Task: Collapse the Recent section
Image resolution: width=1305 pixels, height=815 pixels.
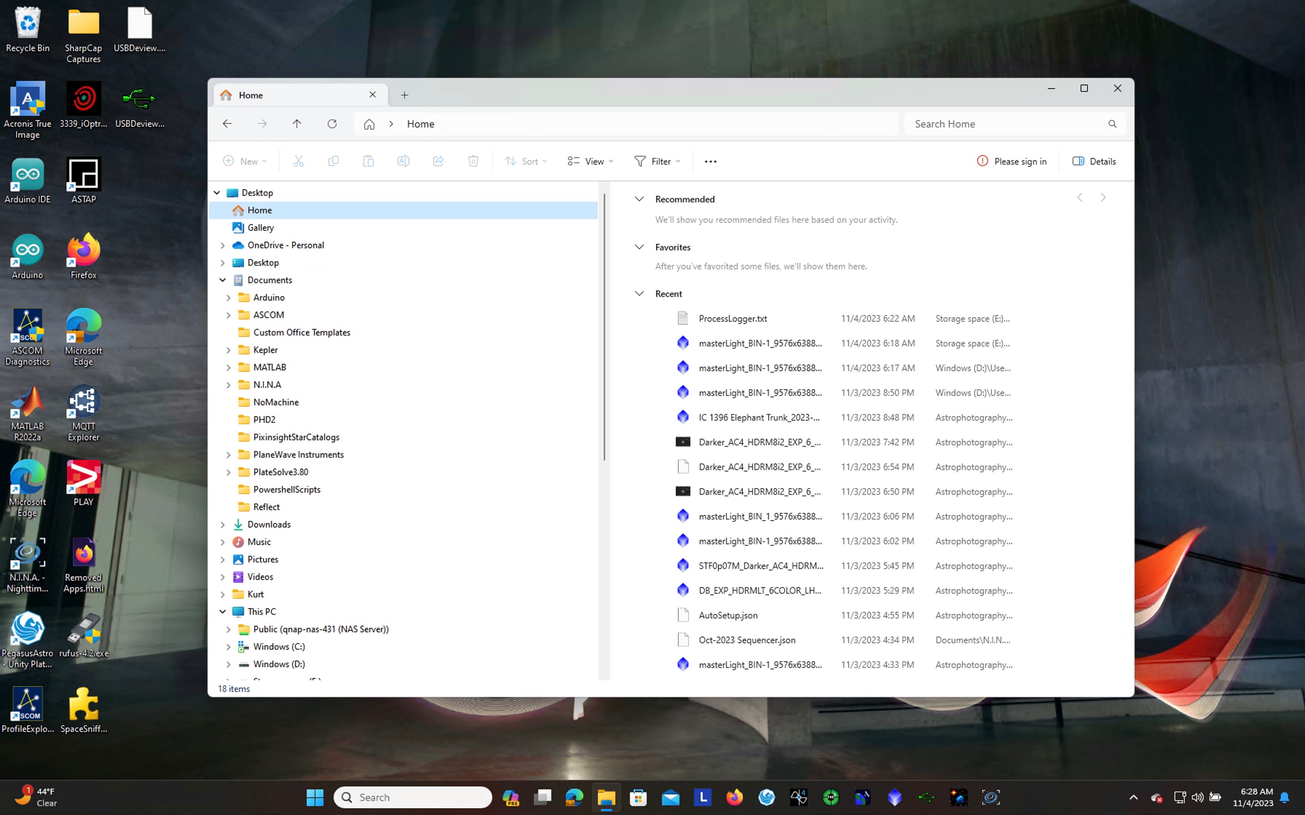Action: pos(639,294)
